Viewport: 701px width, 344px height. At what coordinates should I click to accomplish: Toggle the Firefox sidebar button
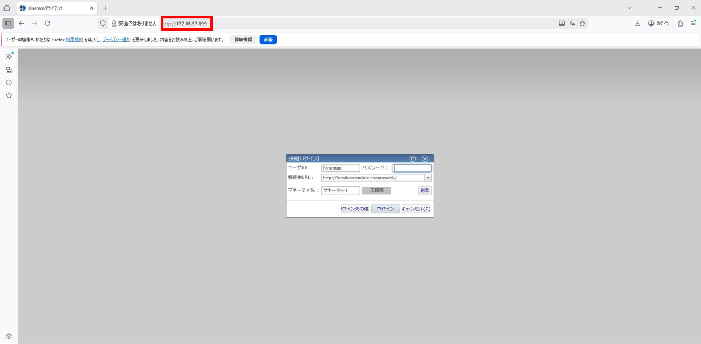point(8,23)
